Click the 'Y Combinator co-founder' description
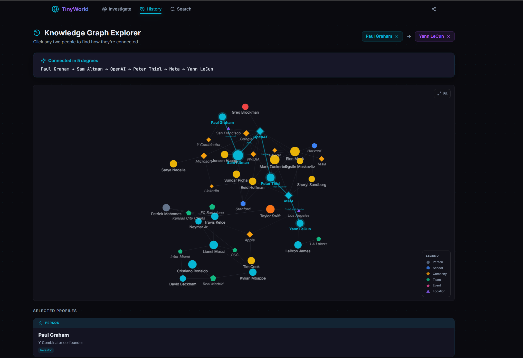 tap(61, 343)
